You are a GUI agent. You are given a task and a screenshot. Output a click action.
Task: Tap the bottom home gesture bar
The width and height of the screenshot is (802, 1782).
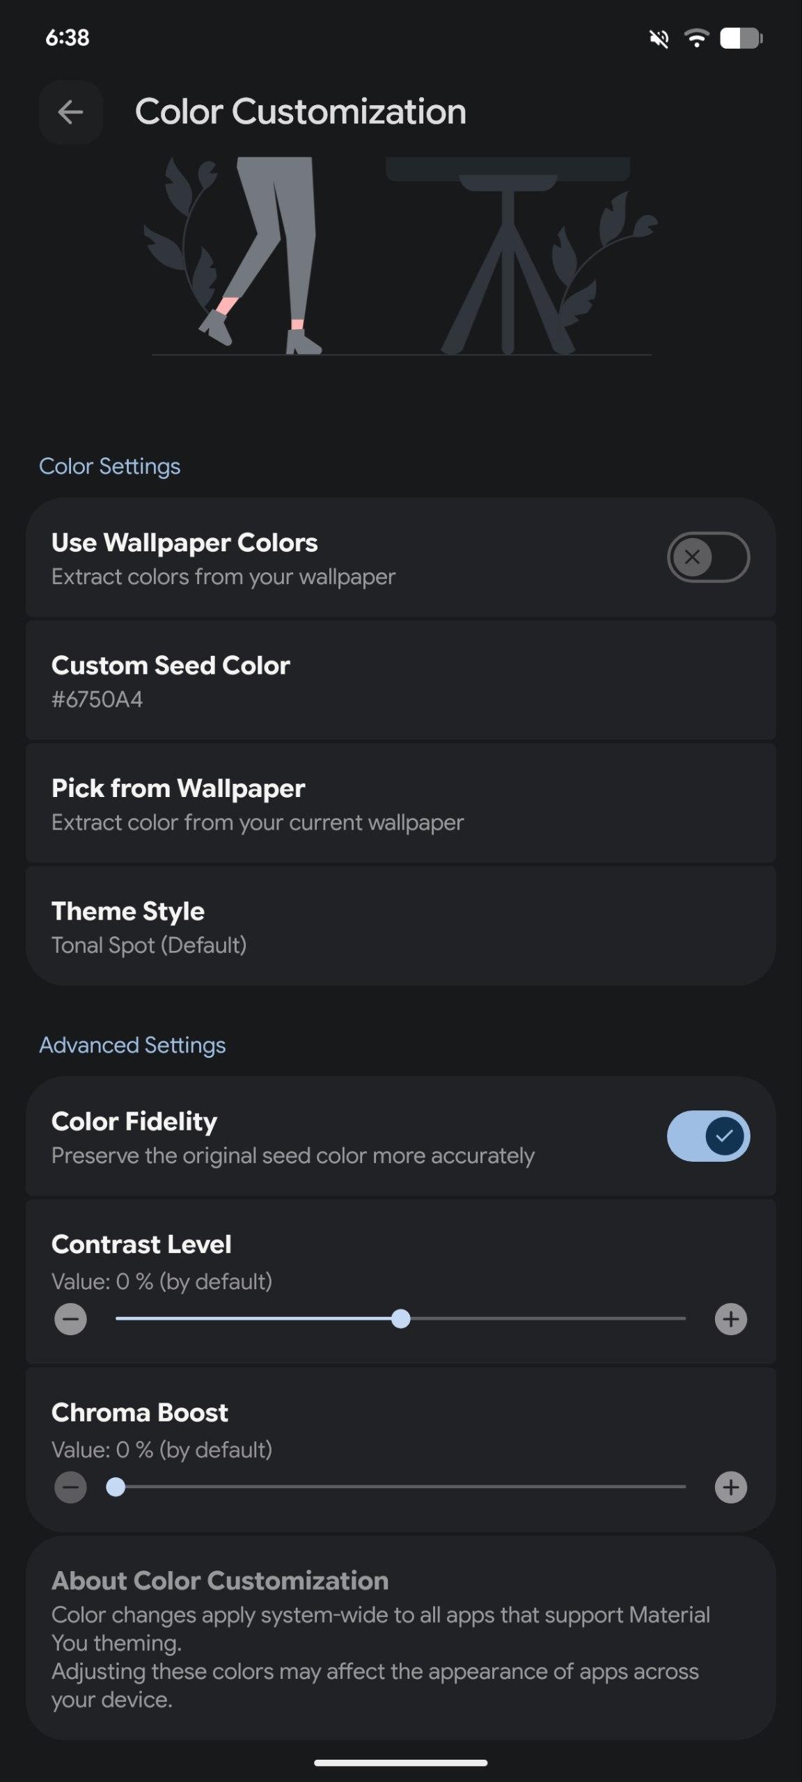400,1763
